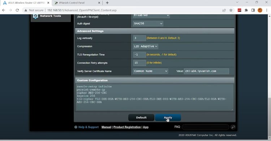Close the IPVanish Control Panel tab

99,3
